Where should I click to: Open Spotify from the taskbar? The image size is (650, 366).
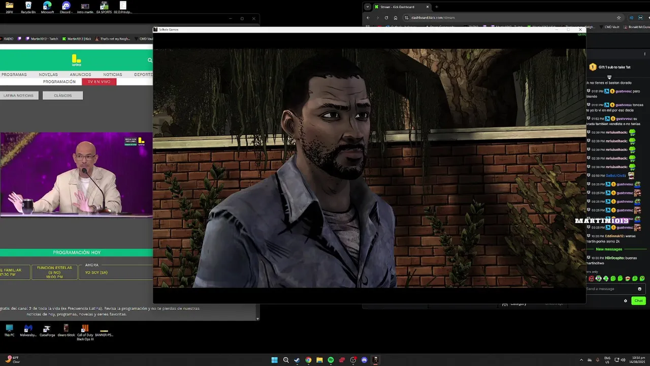(331, 360)
